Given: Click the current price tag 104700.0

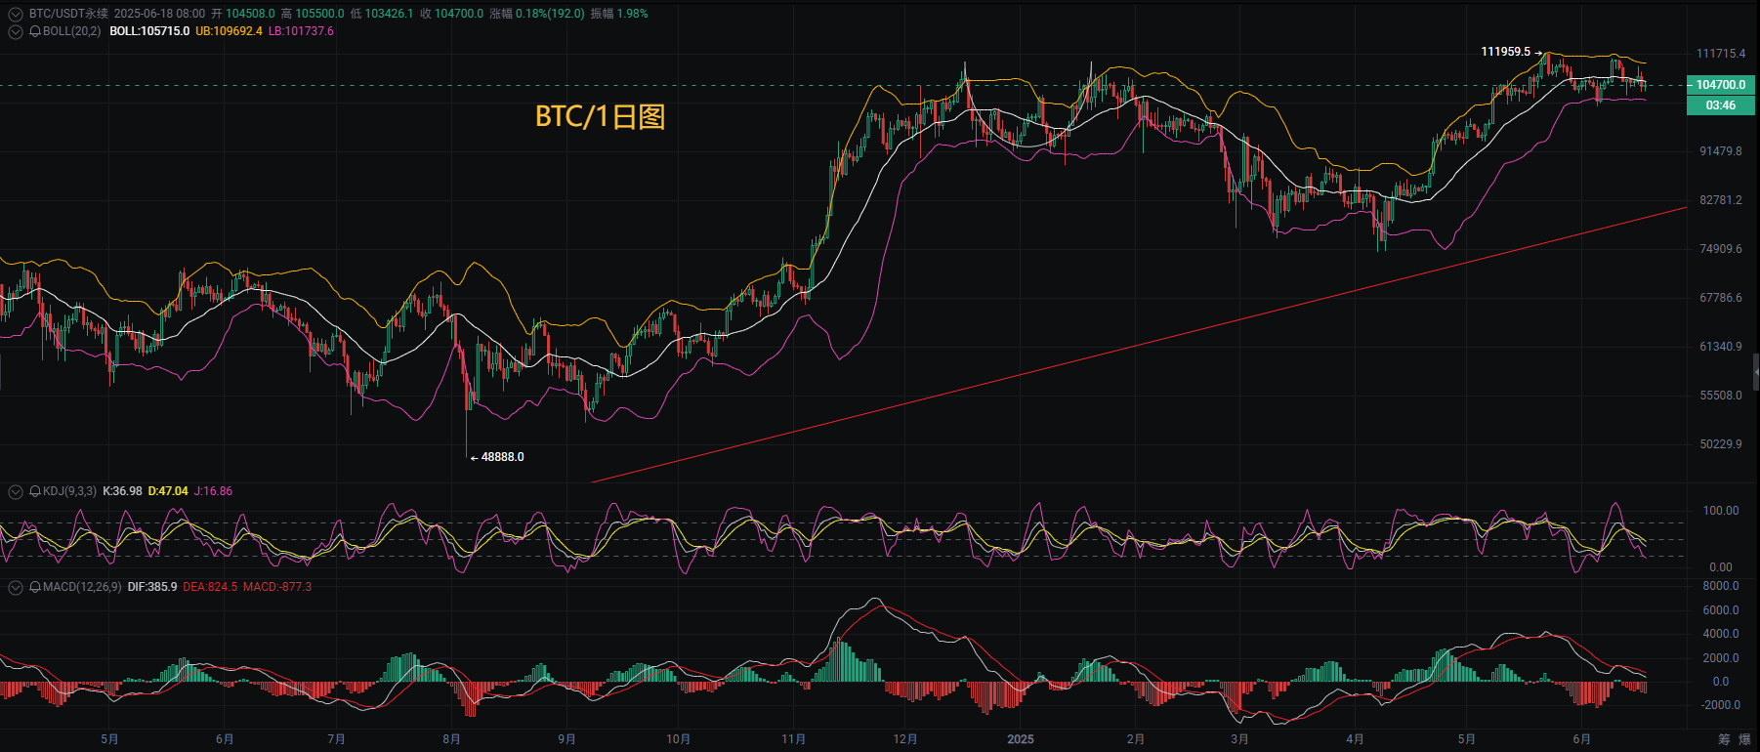Looking at the screenshot, I should coord(1721,85).
